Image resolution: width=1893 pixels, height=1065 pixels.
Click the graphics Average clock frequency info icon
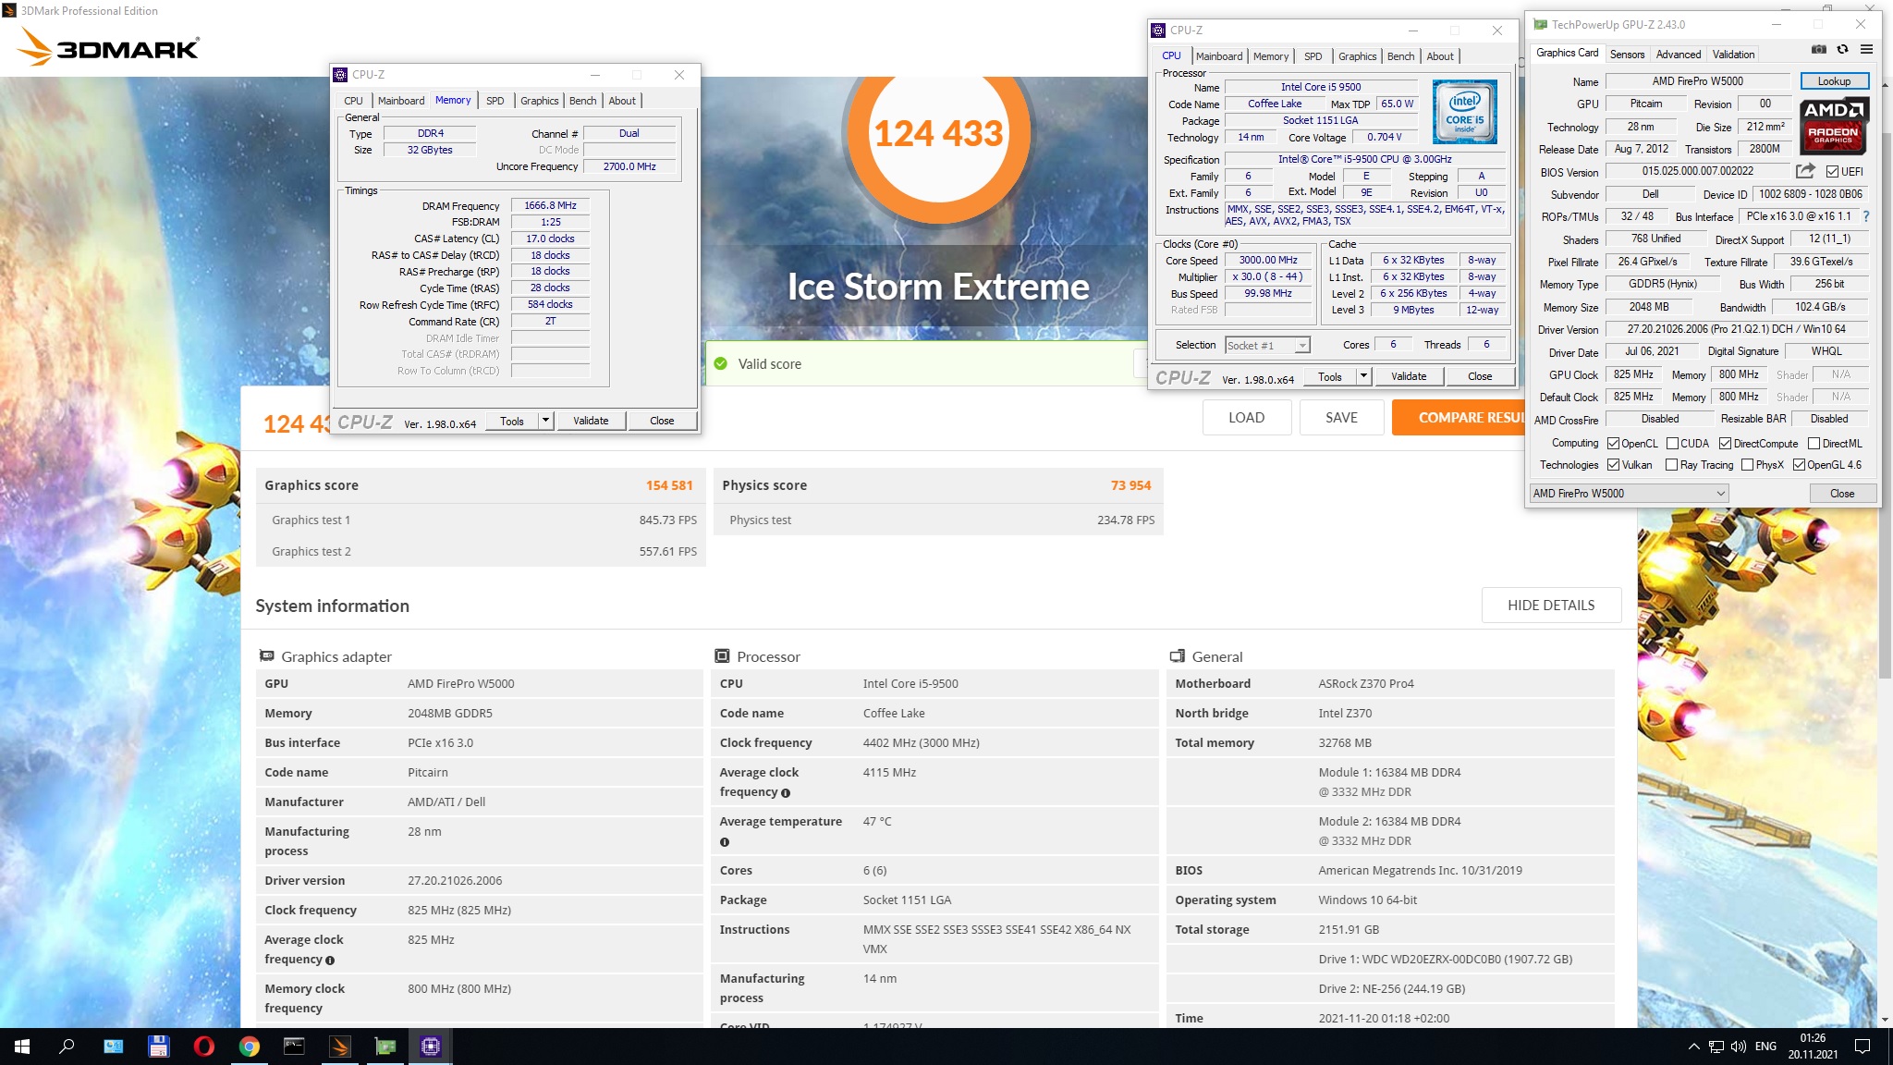330,961
